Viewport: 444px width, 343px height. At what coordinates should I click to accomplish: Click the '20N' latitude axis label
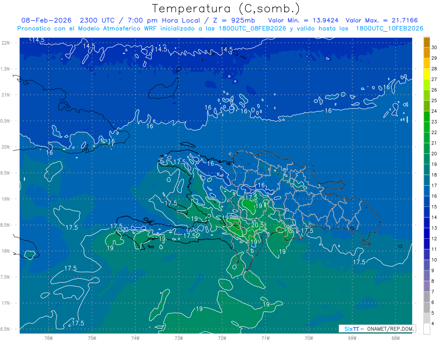point(6,147)
